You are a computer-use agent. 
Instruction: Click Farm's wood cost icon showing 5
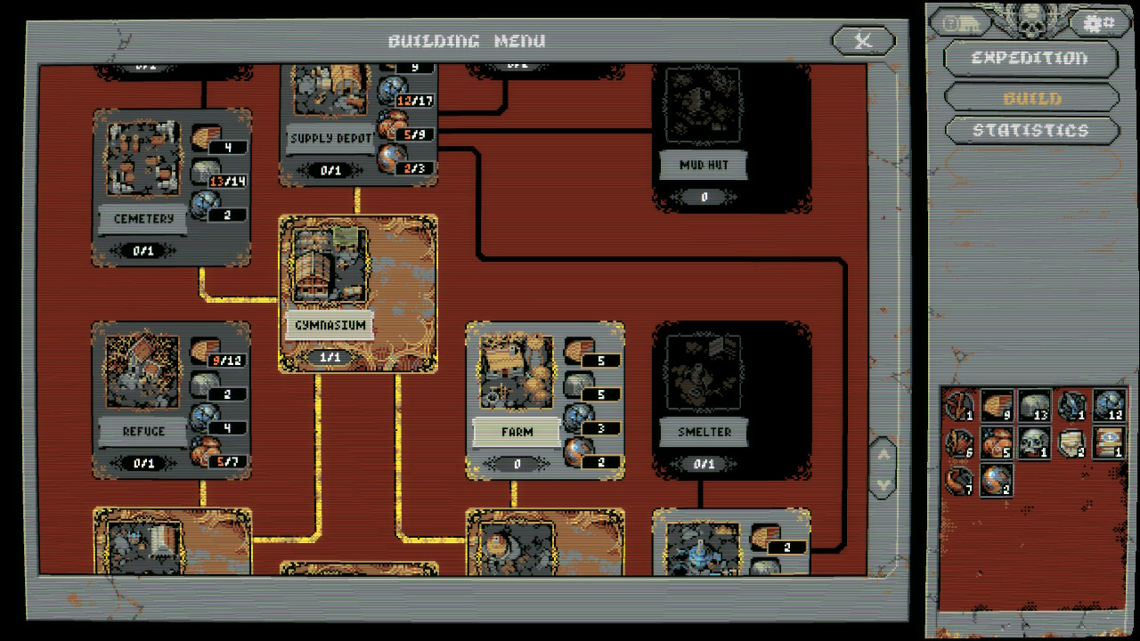[579, 352]
